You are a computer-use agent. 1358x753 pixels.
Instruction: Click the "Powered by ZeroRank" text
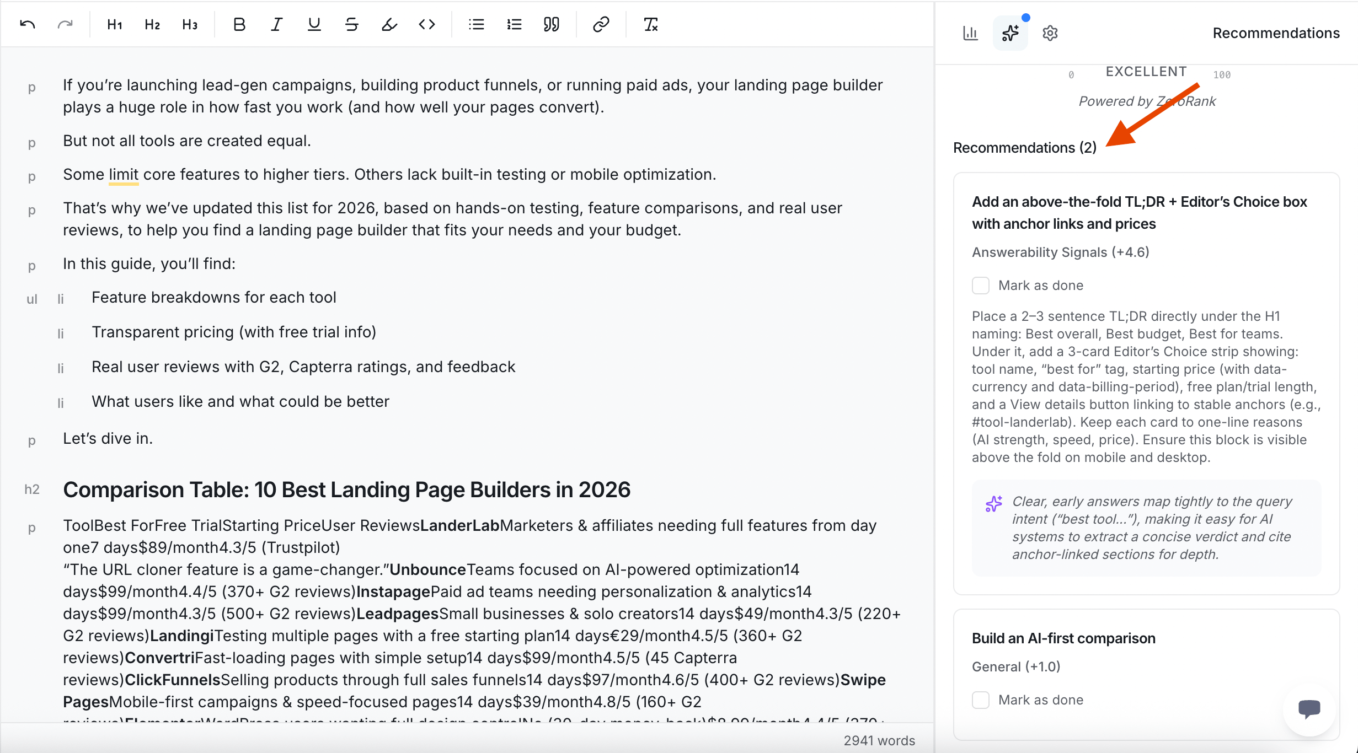tap(1147, 101)
